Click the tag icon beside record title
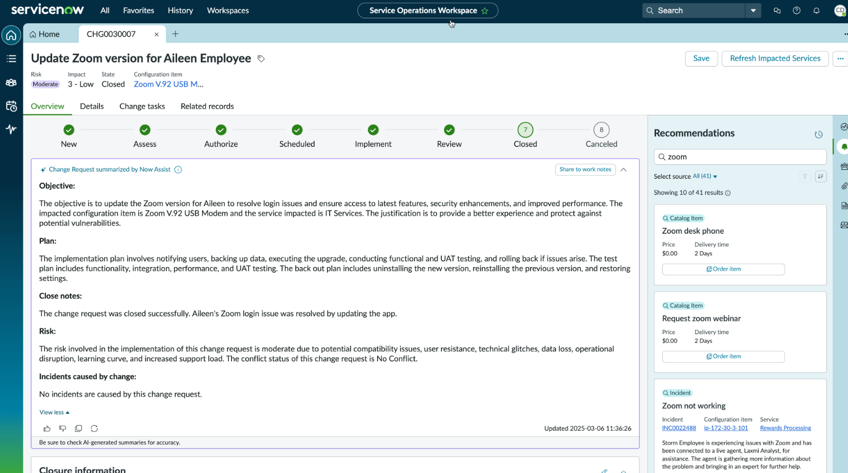This screenshot has width=848, height=473. (261, 59)
